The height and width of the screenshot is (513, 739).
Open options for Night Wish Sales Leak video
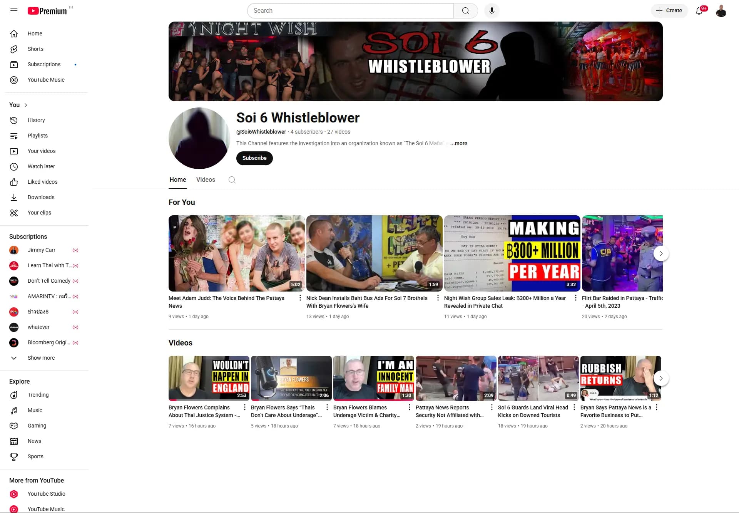click(x=575, y=298)
